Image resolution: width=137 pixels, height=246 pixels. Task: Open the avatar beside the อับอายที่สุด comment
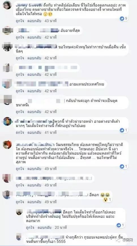pyautogui.click(x=7, y=30)
